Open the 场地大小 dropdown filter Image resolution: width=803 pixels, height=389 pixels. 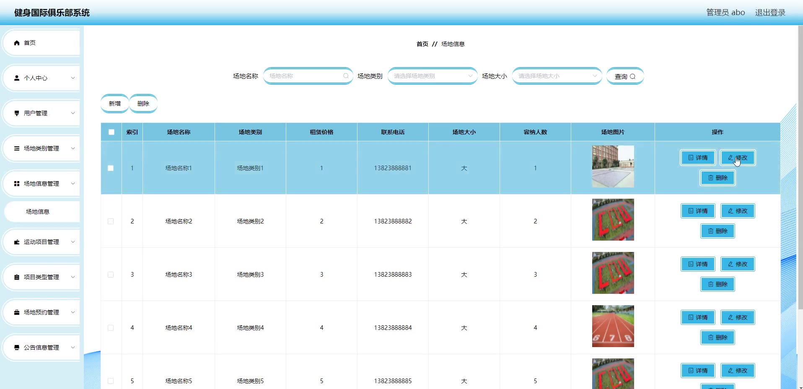pyautogui.click(x=557, y=76)
